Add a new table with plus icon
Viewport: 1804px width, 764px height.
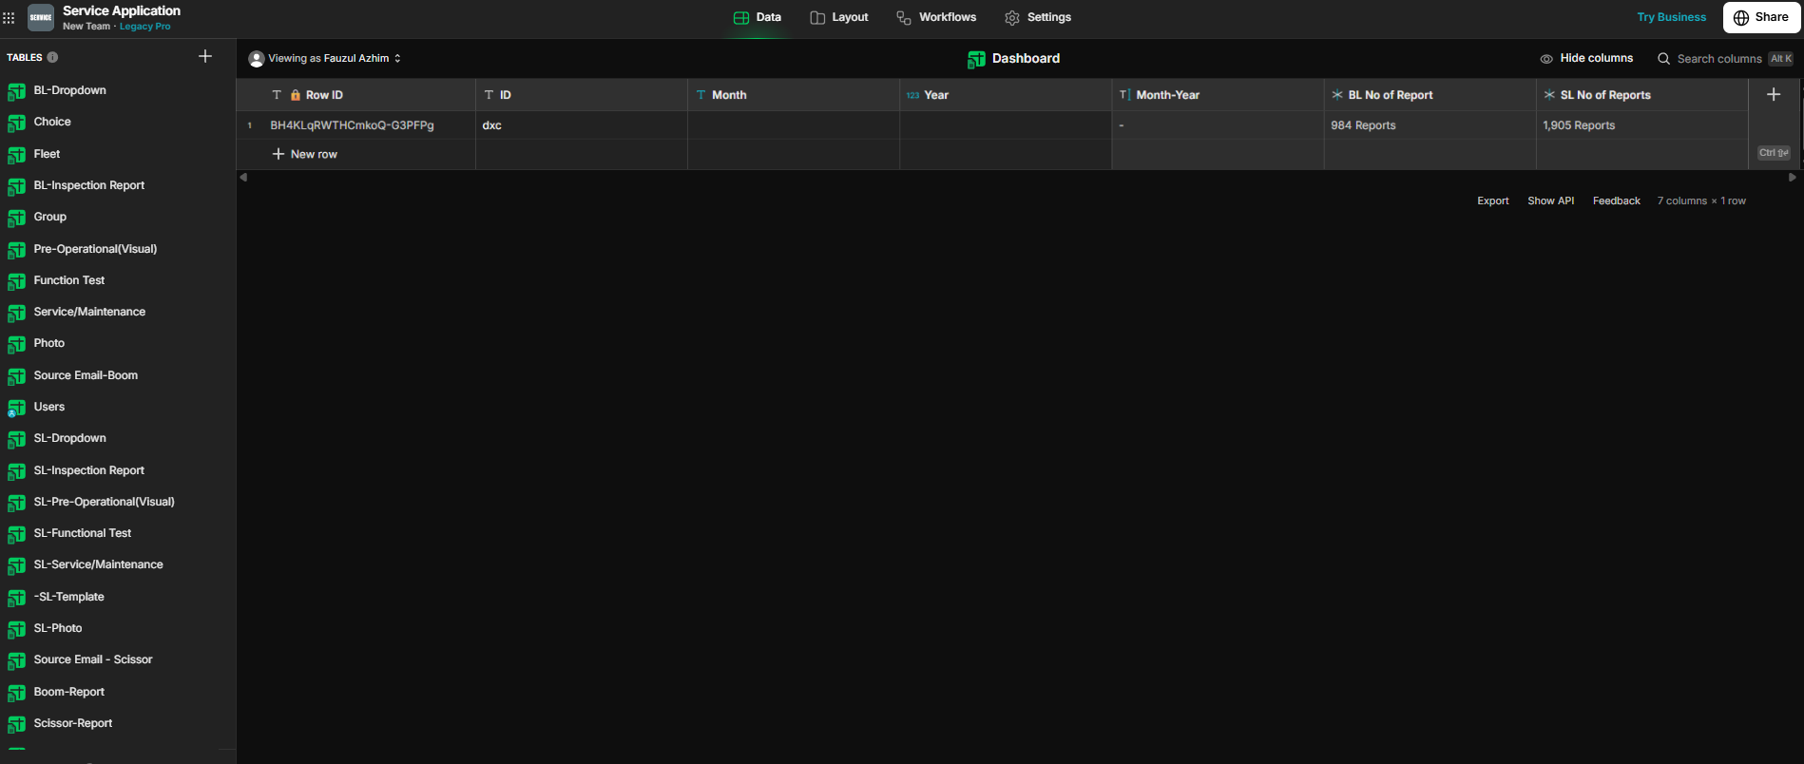tap(205, 56)
